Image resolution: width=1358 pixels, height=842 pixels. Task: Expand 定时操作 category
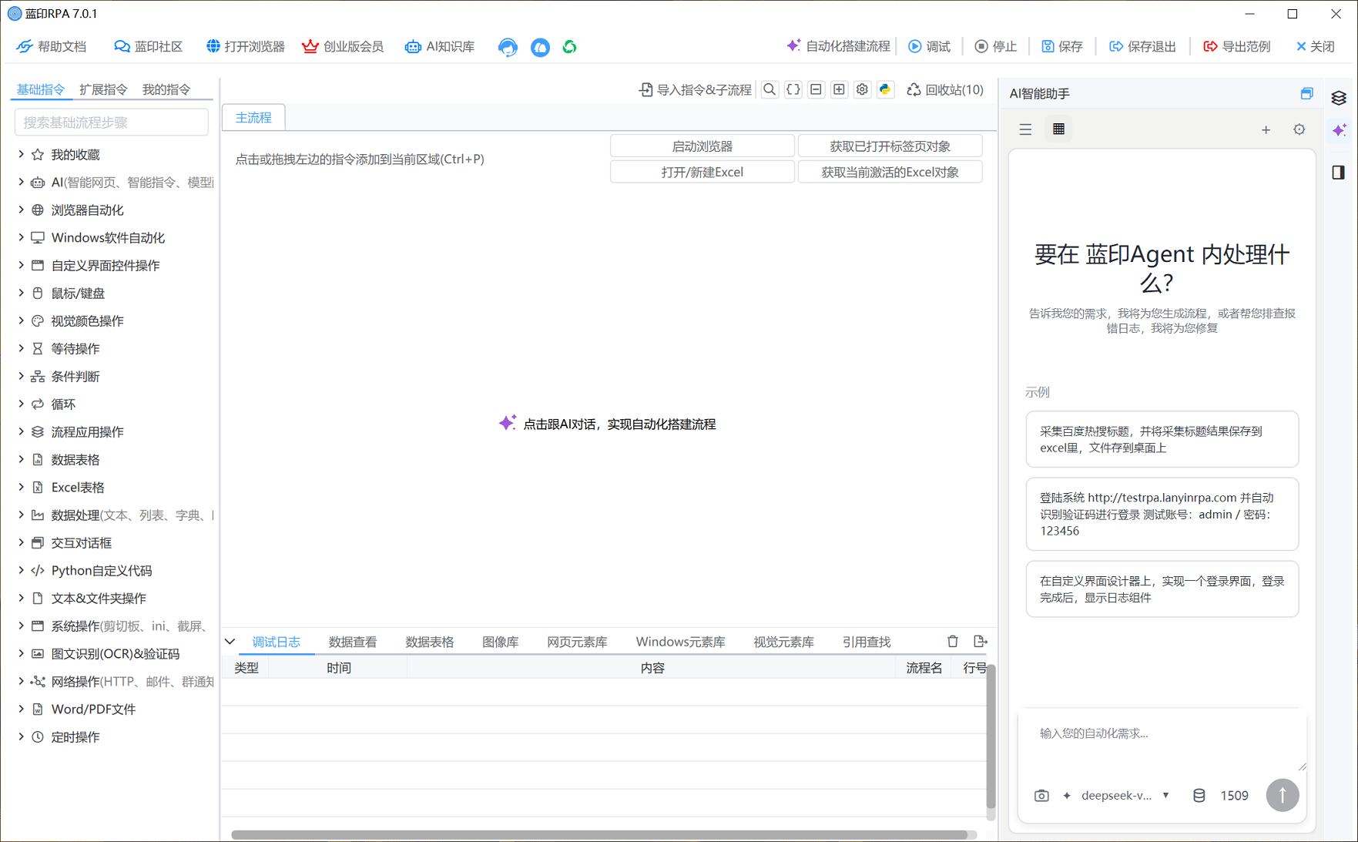tap(21, 736)
